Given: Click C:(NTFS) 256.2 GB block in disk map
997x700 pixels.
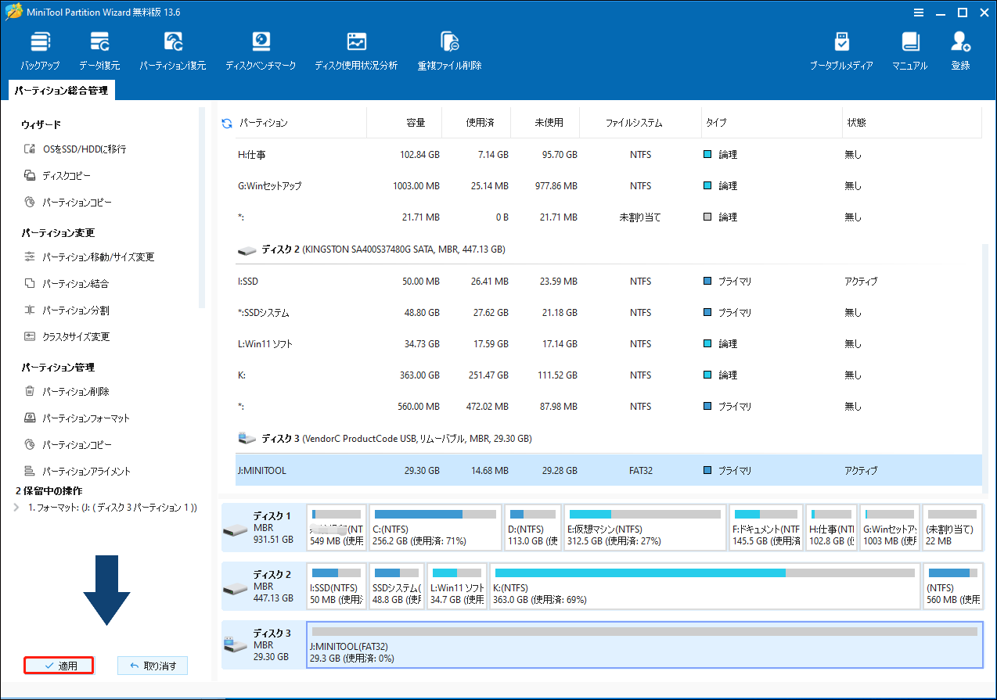Looking at the screenshot, I should (434, 527).
